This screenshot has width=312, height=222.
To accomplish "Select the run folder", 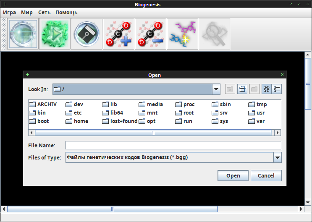I will click(x=184, y=121).
